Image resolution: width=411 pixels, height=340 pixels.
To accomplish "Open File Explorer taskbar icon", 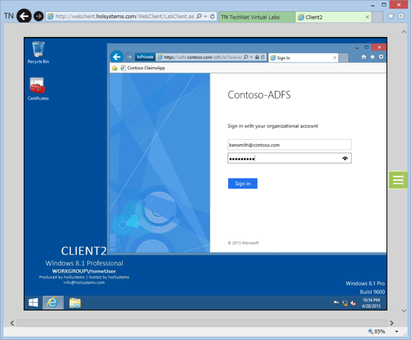I will pyautogui.click(x=75, y=303).
